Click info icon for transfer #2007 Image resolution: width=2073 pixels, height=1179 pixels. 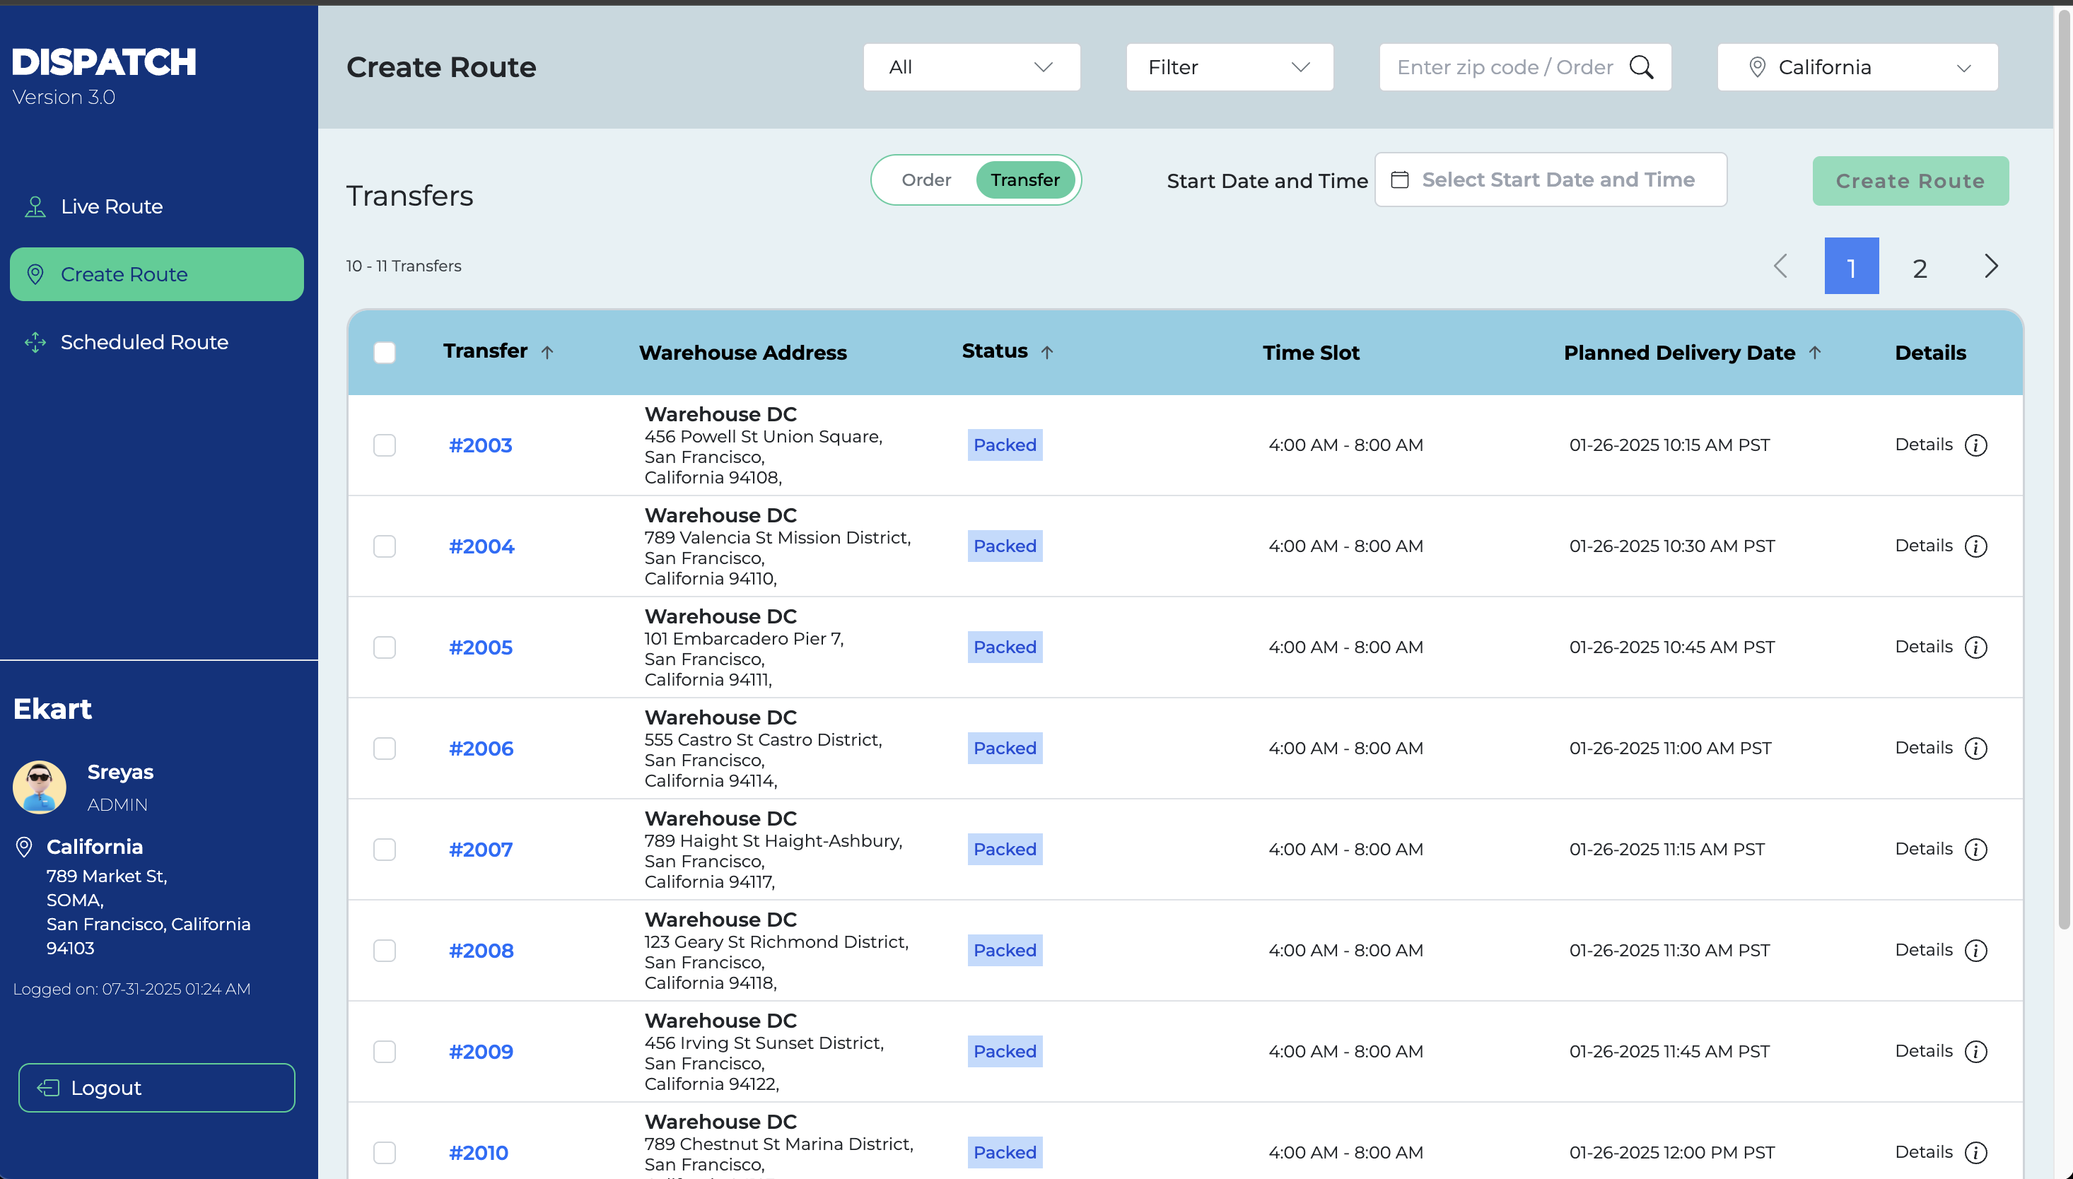tap(1976, 850)
